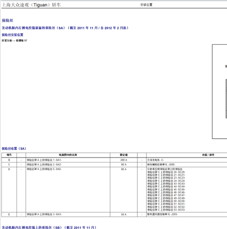The image size is (227, 229).
Task: Click the '80 A' rating in row C
Action: pyautogui.click(x=124, y=165)
